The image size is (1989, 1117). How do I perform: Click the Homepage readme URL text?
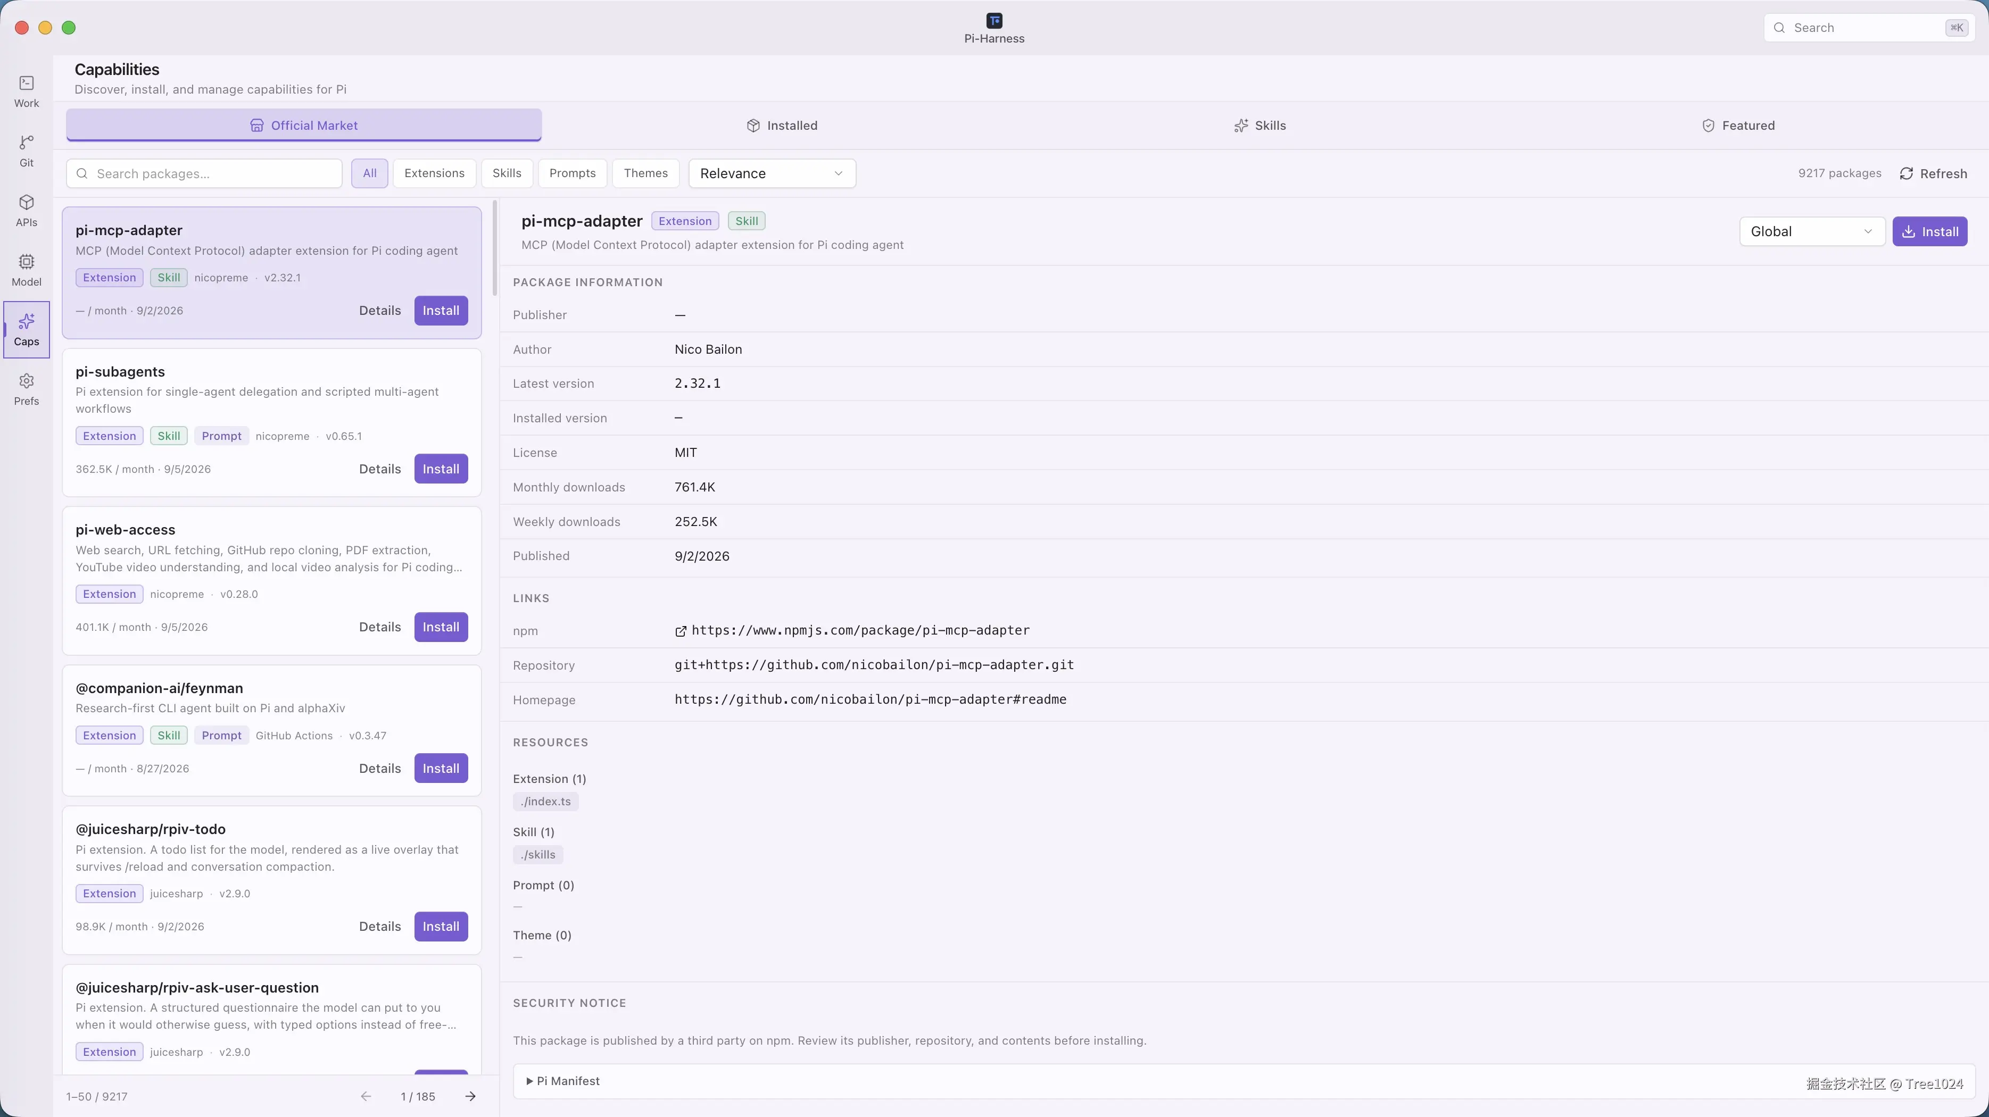870,699
